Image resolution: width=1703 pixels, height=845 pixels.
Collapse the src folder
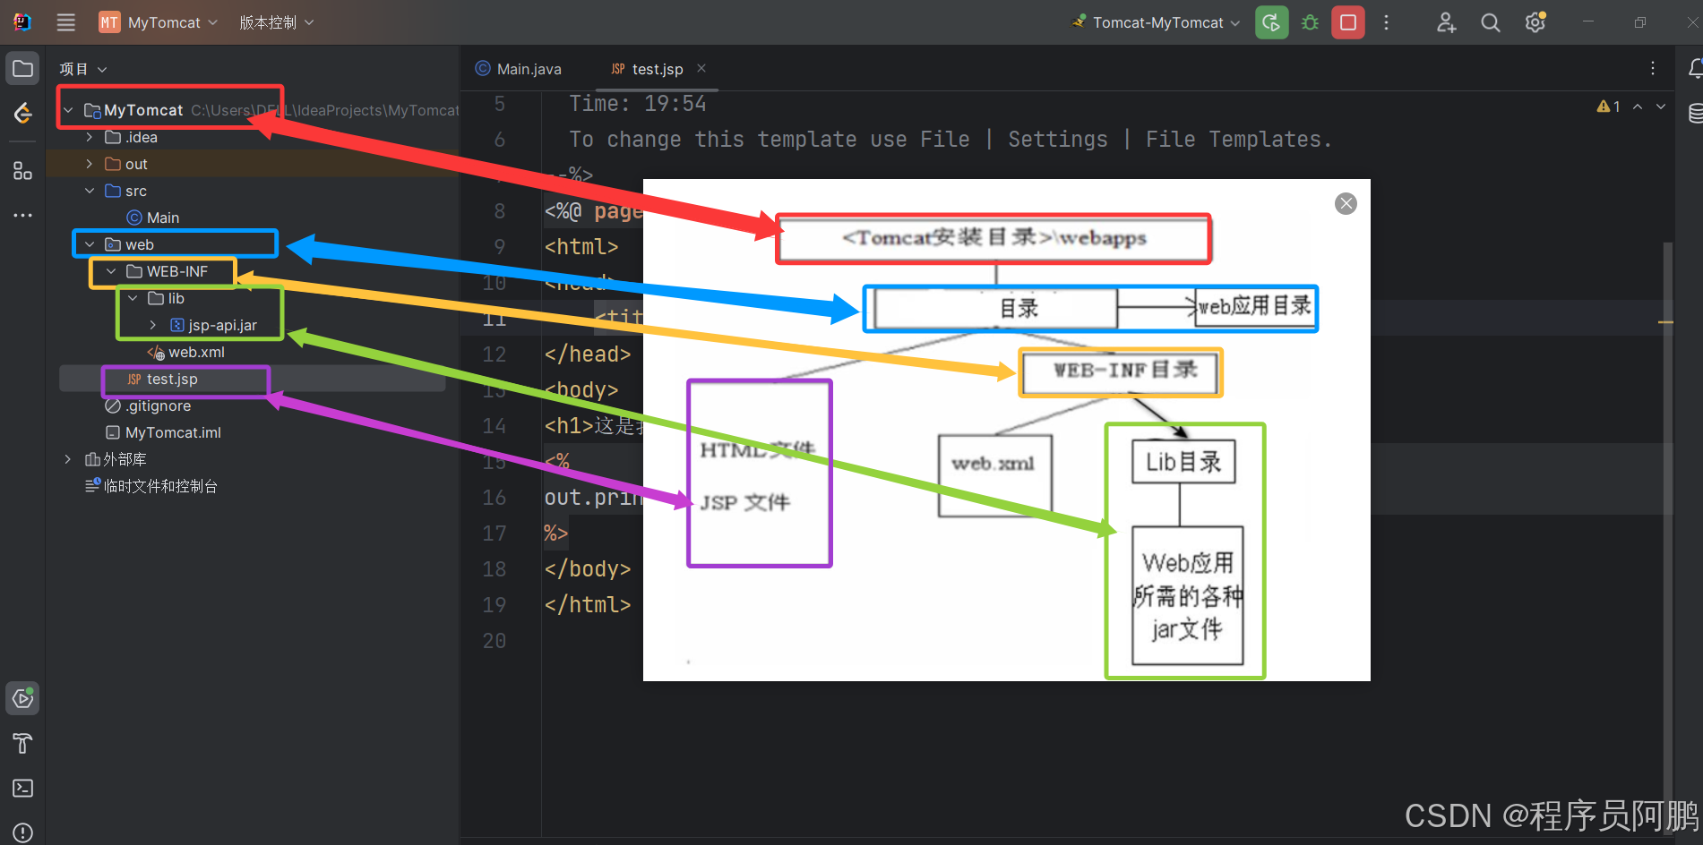(x=90, y=191)
